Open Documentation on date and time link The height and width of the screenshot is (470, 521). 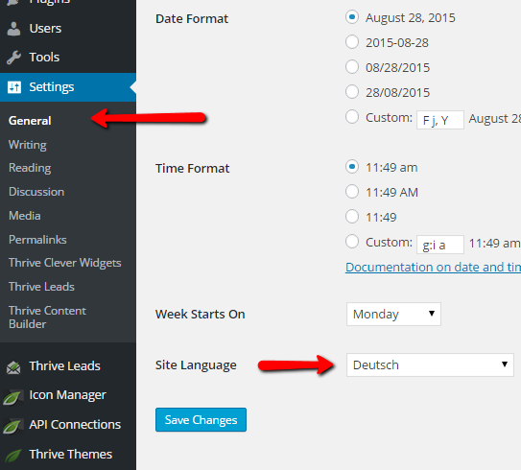tap(433, 267)
